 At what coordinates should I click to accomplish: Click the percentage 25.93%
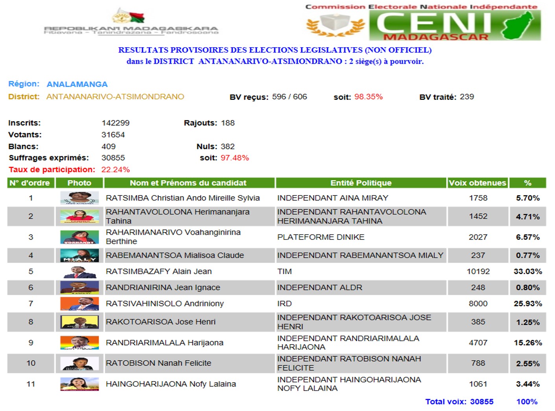point(528,304)
